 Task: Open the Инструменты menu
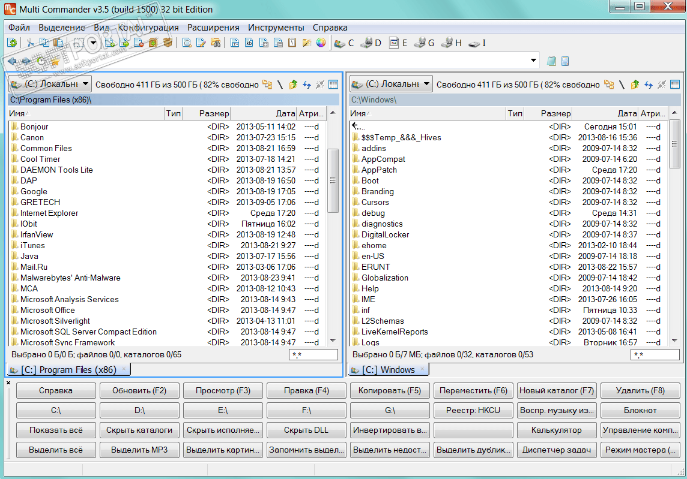[276, 28]
